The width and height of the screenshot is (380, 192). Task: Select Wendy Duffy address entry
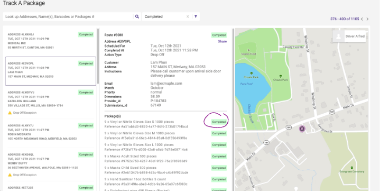51,164
